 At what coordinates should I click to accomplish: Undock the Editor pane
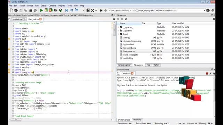click(x=112, y=15)
